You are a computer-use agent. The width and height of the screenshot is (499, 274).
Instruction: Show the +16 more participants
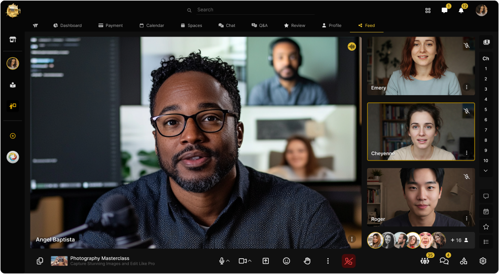pos(459,240)
